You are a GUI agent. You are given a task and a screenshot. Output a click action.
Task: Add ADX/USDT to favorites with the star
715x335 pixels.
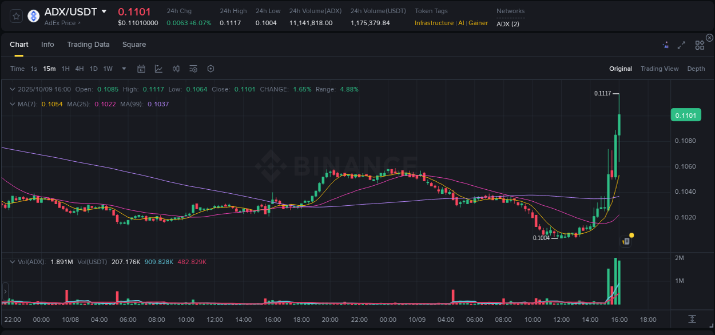[16, 15]
